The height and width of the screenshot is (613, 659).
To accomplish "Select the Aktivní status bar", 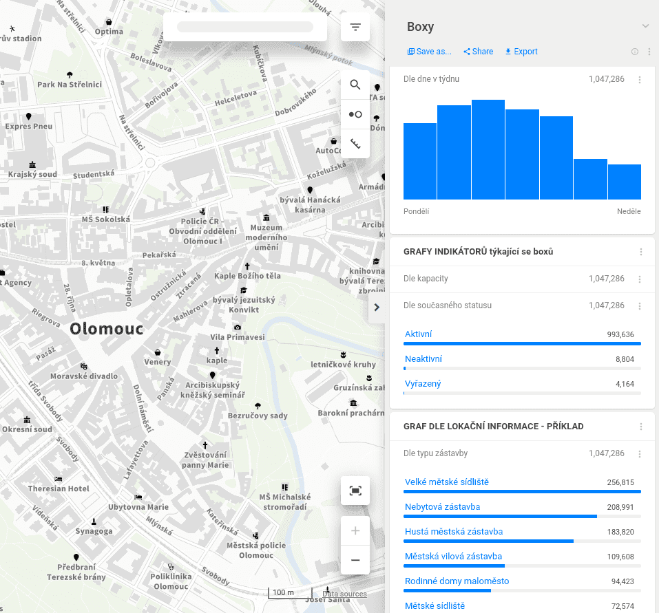I will pos(521,338).
